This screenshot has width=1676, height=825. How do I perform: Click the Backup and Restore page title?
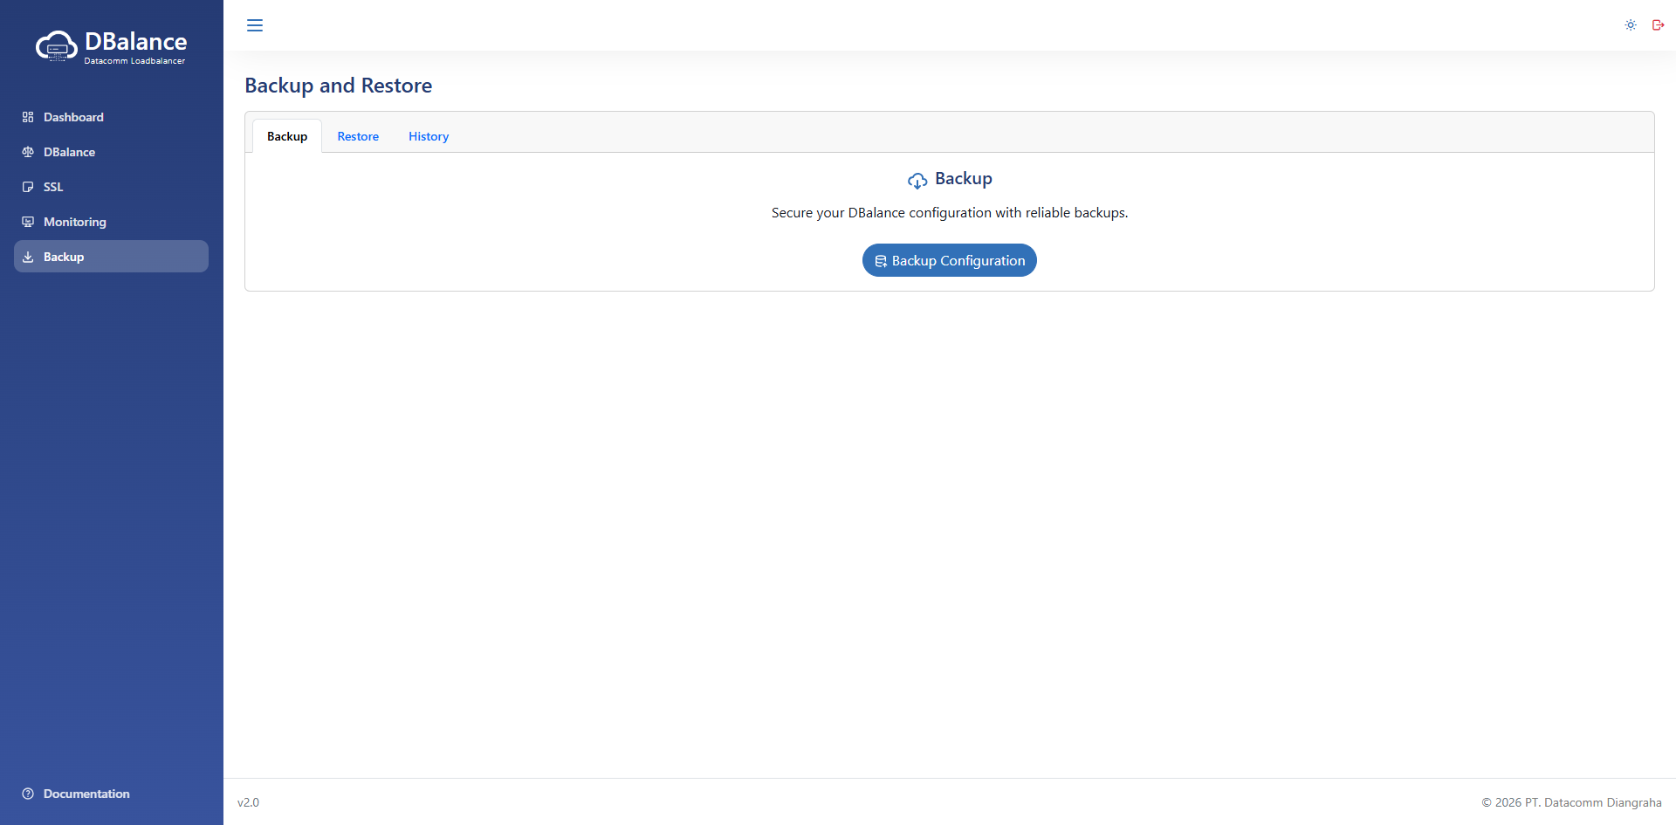(x=338, y=86)
